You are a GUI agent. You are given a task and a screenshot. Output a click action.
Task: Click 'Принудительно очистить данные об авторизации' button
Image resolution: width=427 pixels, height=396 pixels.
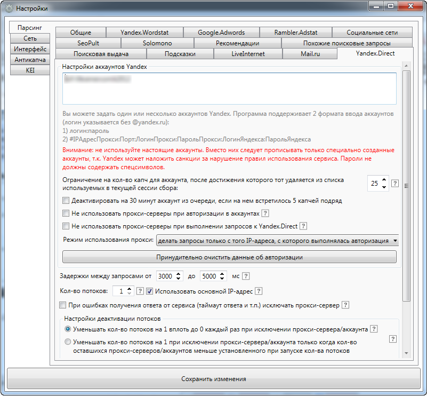pos(229,257)
